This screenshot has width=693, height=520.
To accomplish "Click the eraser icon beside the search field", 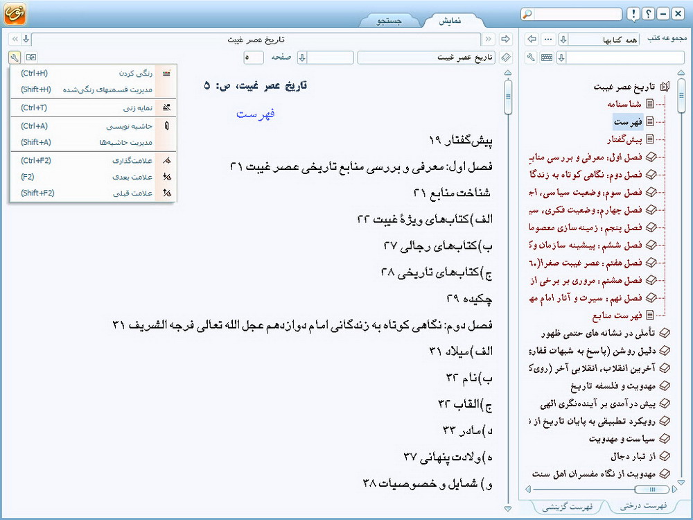I will [506, 58].
